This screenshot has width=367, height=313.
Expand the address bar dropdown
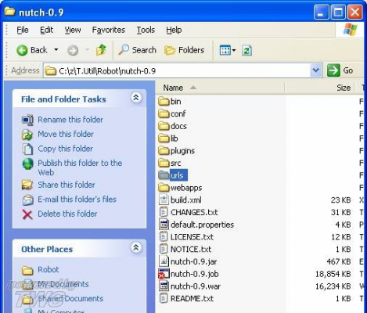pos(315,70)
